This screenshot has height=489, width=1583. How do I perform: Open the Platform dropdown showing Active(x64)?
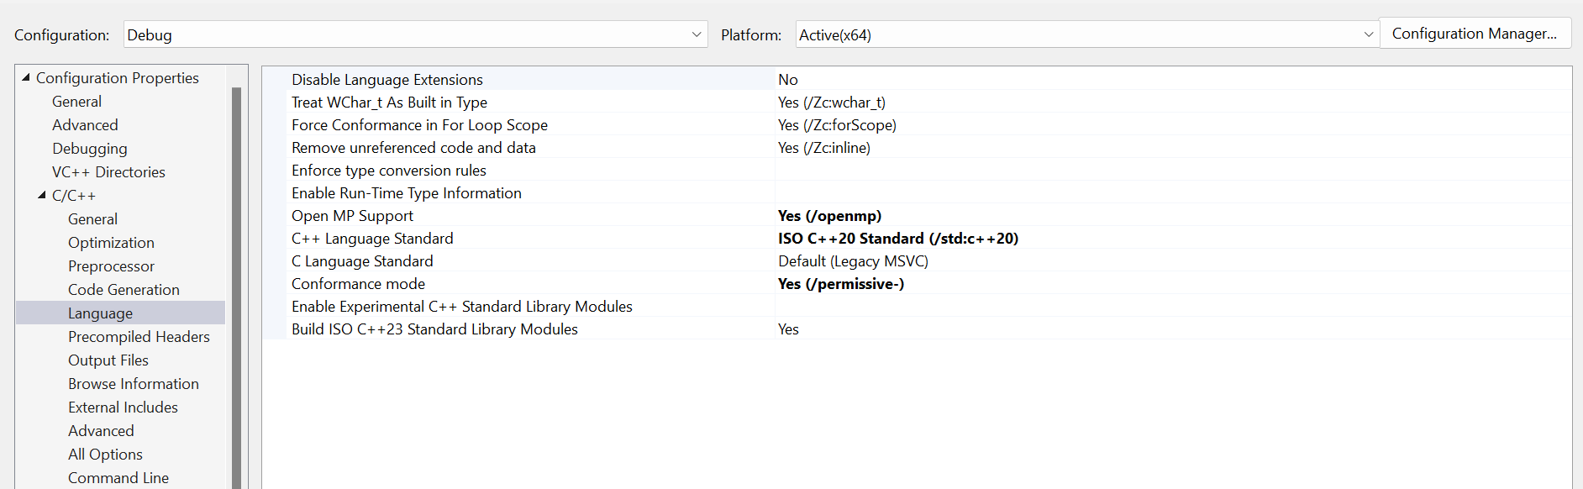[1087, 34]
